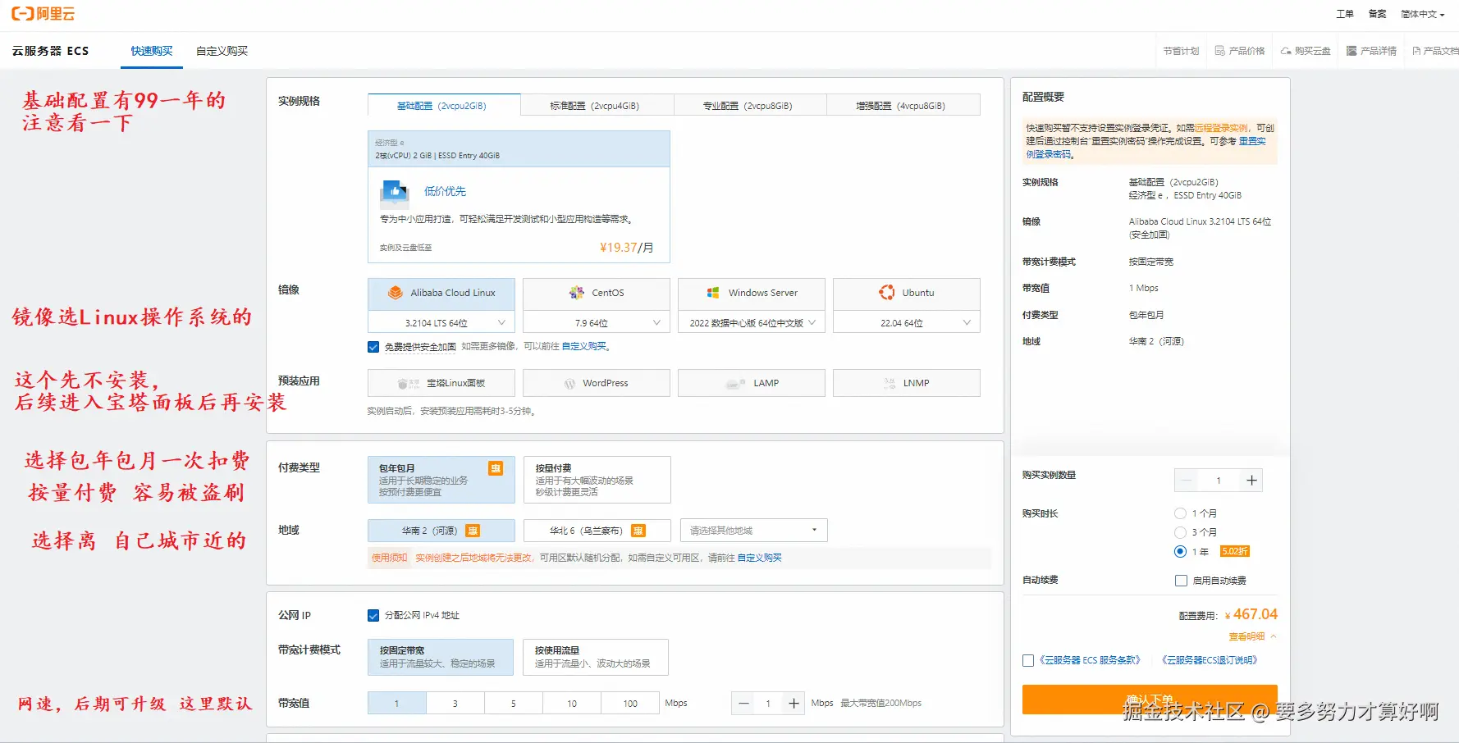1459x743 pixels.
Task: Choose LNMP preinstalled app
Action: [907, 383]
